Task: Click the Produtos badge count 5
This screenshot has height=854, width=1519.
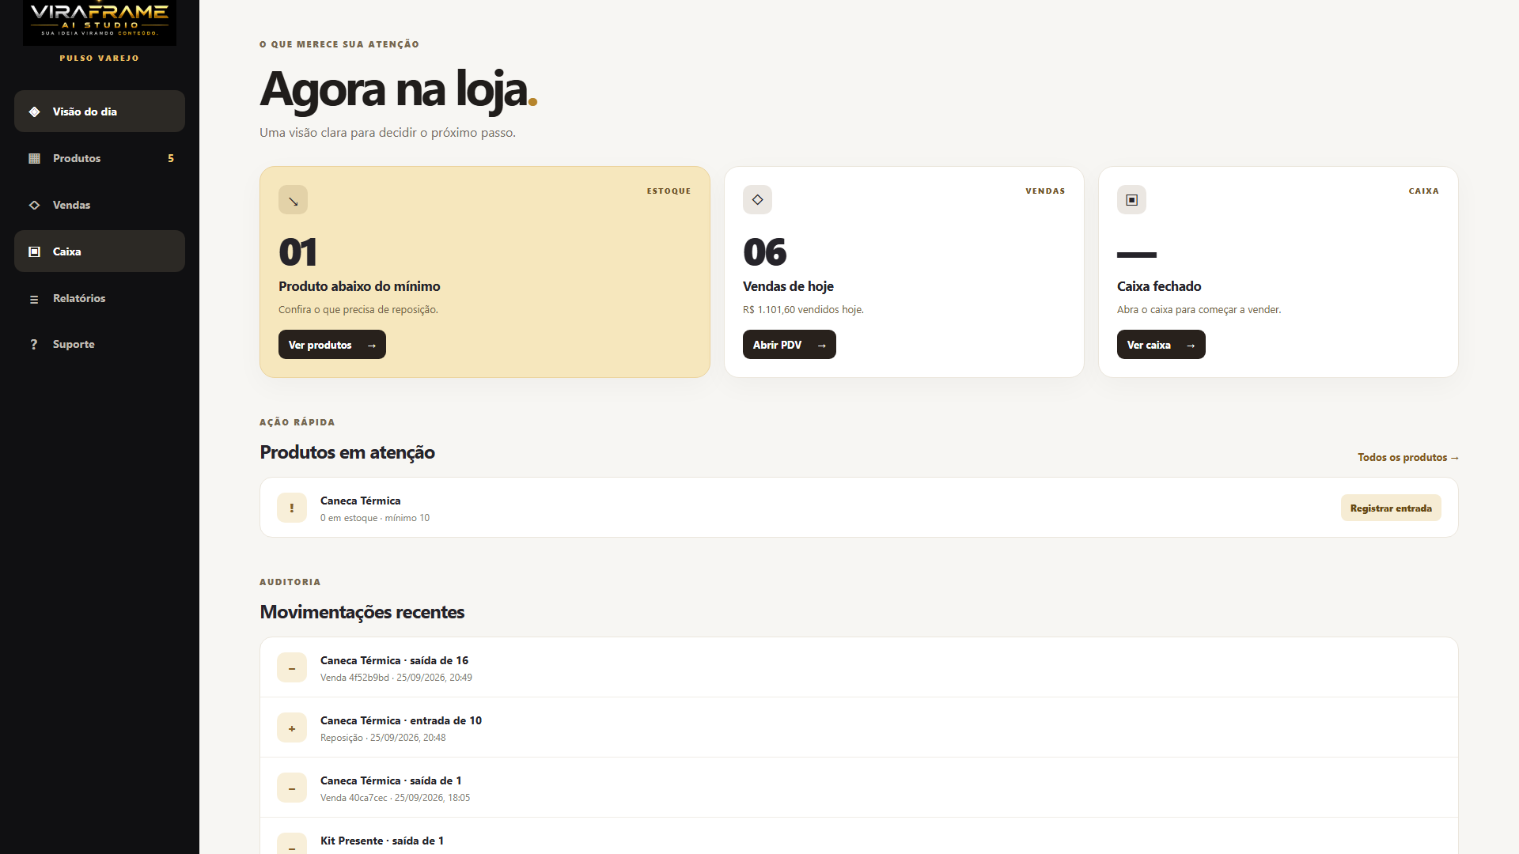Action: [x=171, y=158]
